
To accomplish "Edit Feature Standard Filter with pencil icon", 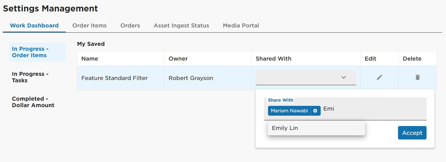I will coord(379,77).
